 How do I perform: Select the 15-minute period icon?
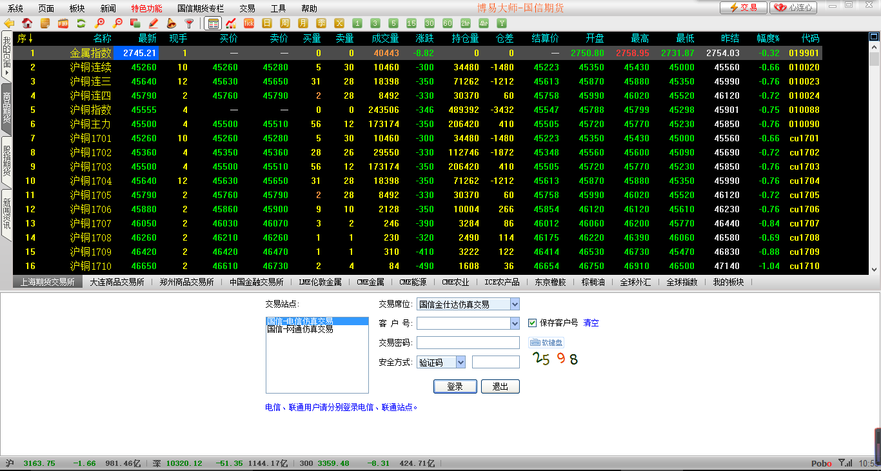411,23
